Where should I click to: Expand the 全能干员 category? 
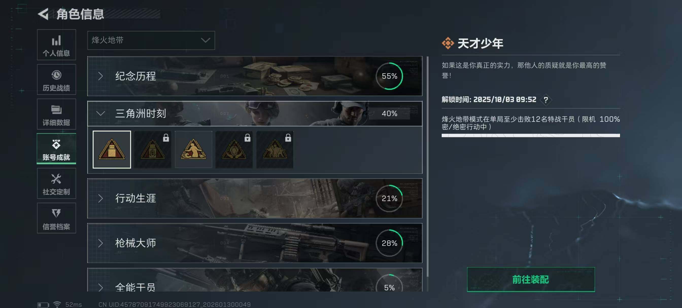point(255,280)
